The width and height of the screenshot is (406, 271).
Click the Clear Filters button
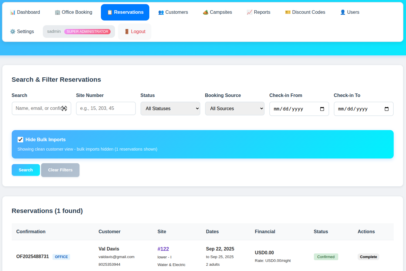60,170
